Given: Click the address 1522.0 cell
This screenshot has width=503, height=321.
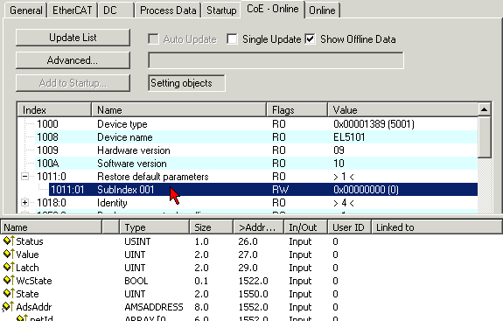Looking at the screenshot, I should pyautogui.click(x=253, y=281).
